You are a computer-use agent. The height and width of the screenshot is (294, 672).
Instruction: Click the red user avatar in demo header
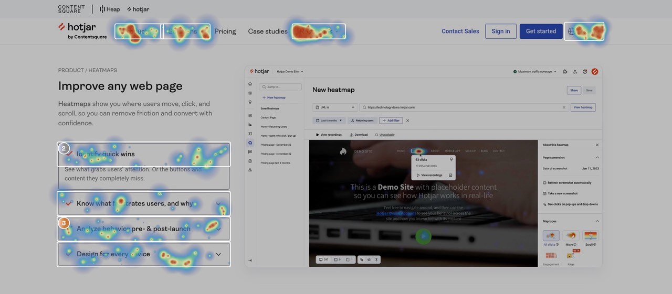[595, 71]
